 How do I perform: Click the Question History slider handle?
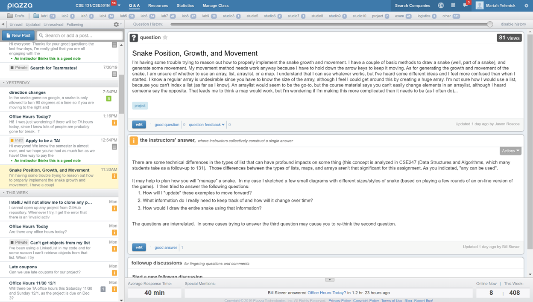click(490, 24)
